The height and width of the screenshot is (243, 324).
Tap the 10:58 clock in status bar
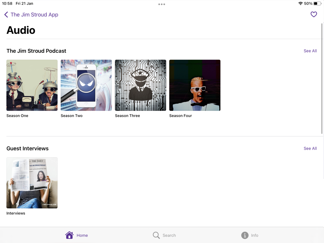(x=7, y=4)
